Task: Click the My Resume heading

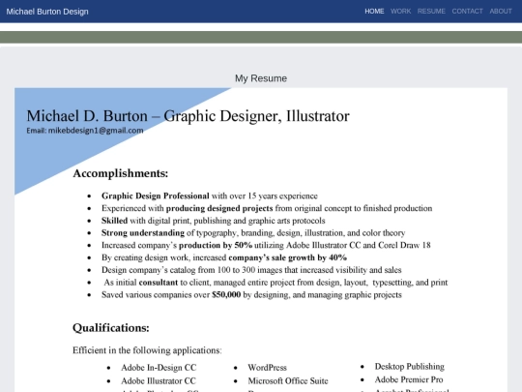Action: tap(261, 78)
